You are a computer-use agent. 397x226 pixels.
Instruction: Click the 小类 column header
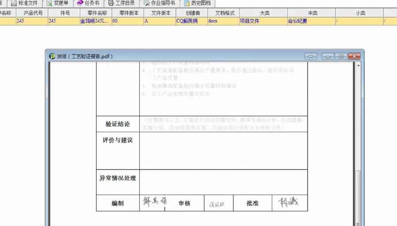click(359, 13)
